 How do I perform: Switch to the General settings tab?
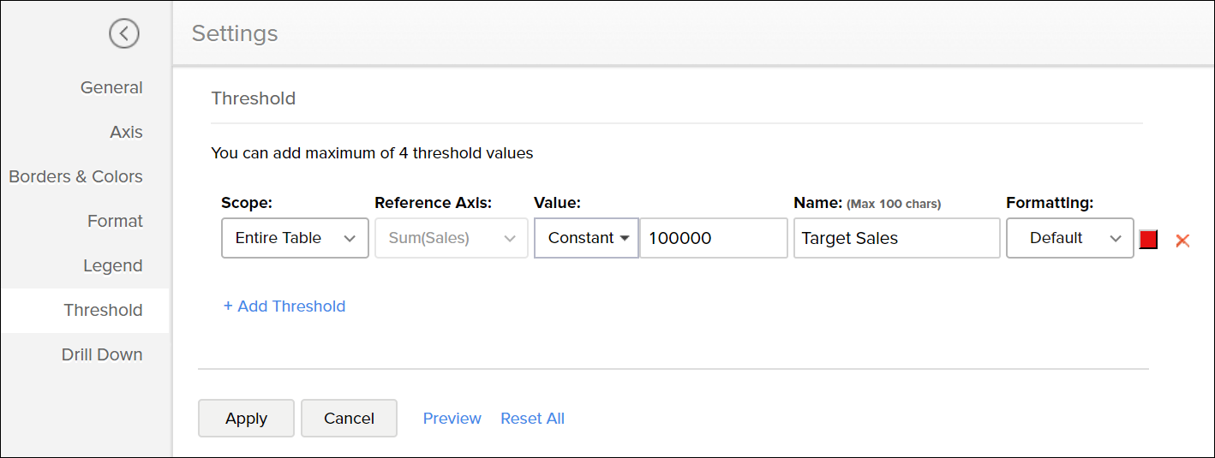coord(111,87)
